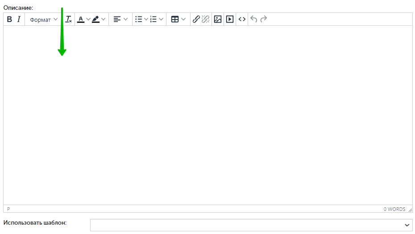The height and width of the screenshot is (234, 415).
Task: Expand the numbered list style options
Action: [x=161, y=19]
